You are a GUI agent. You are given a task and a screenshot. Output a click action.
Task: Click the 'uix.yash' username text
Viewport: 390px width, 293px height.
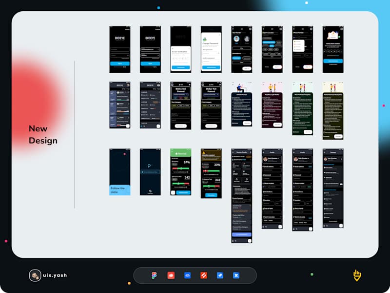pos(55,275)
